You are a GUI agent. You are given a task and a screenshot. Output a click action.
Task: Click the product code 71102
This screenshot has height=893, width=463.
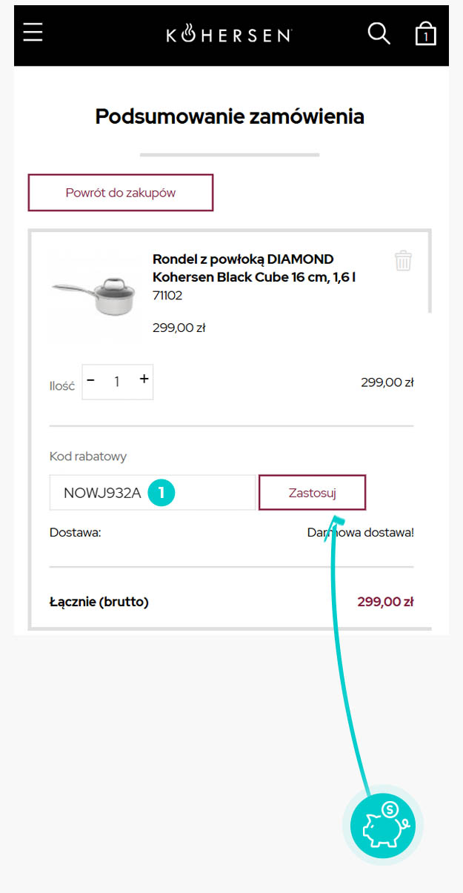pyautogui.click(x=167, y=296)
